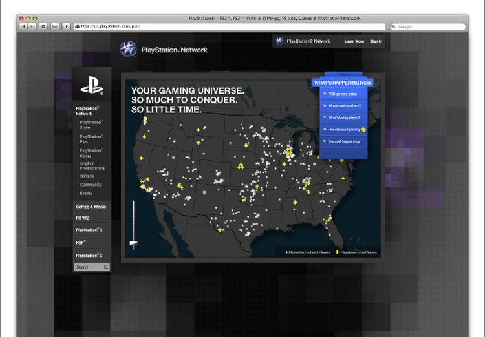Select Who's playing where? option

343,106
